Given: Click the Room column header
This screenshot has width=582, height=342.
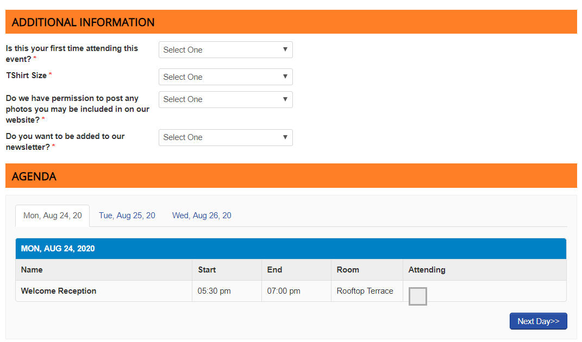Looking at the screenshot, I should coord(348,270).
